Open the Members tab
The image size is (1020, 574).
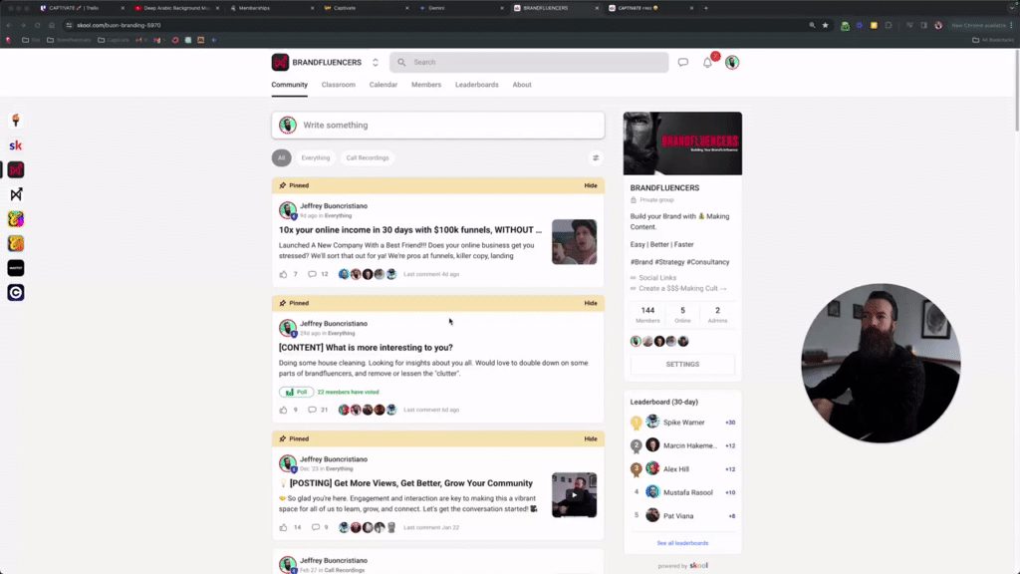[426, 85]
